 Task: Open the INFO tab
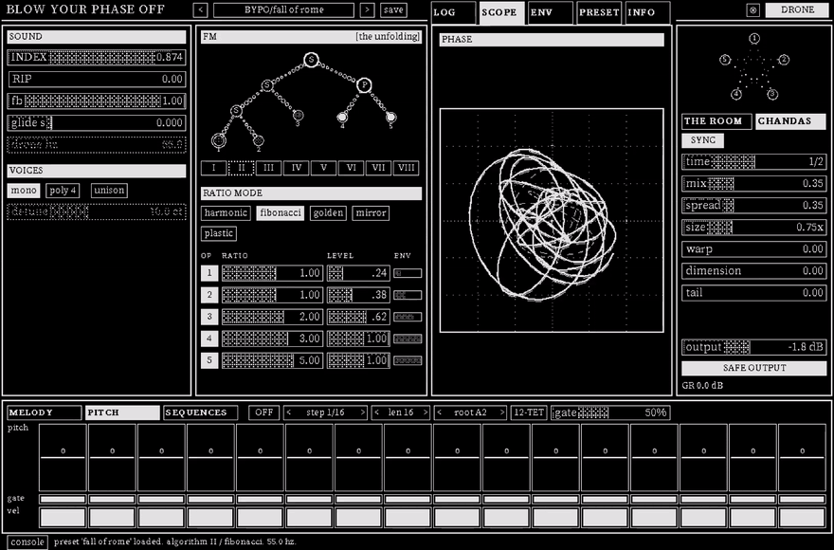[647, 12]
